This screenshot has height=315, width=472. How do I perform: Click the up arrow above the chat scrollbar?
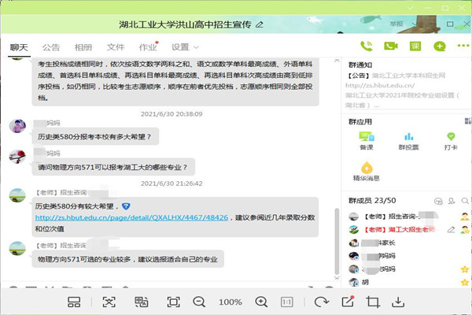pyautogui.click(x=337, y=61)
